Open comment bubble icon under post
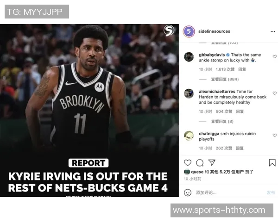 pyautogui.click(x=200, y=163)
